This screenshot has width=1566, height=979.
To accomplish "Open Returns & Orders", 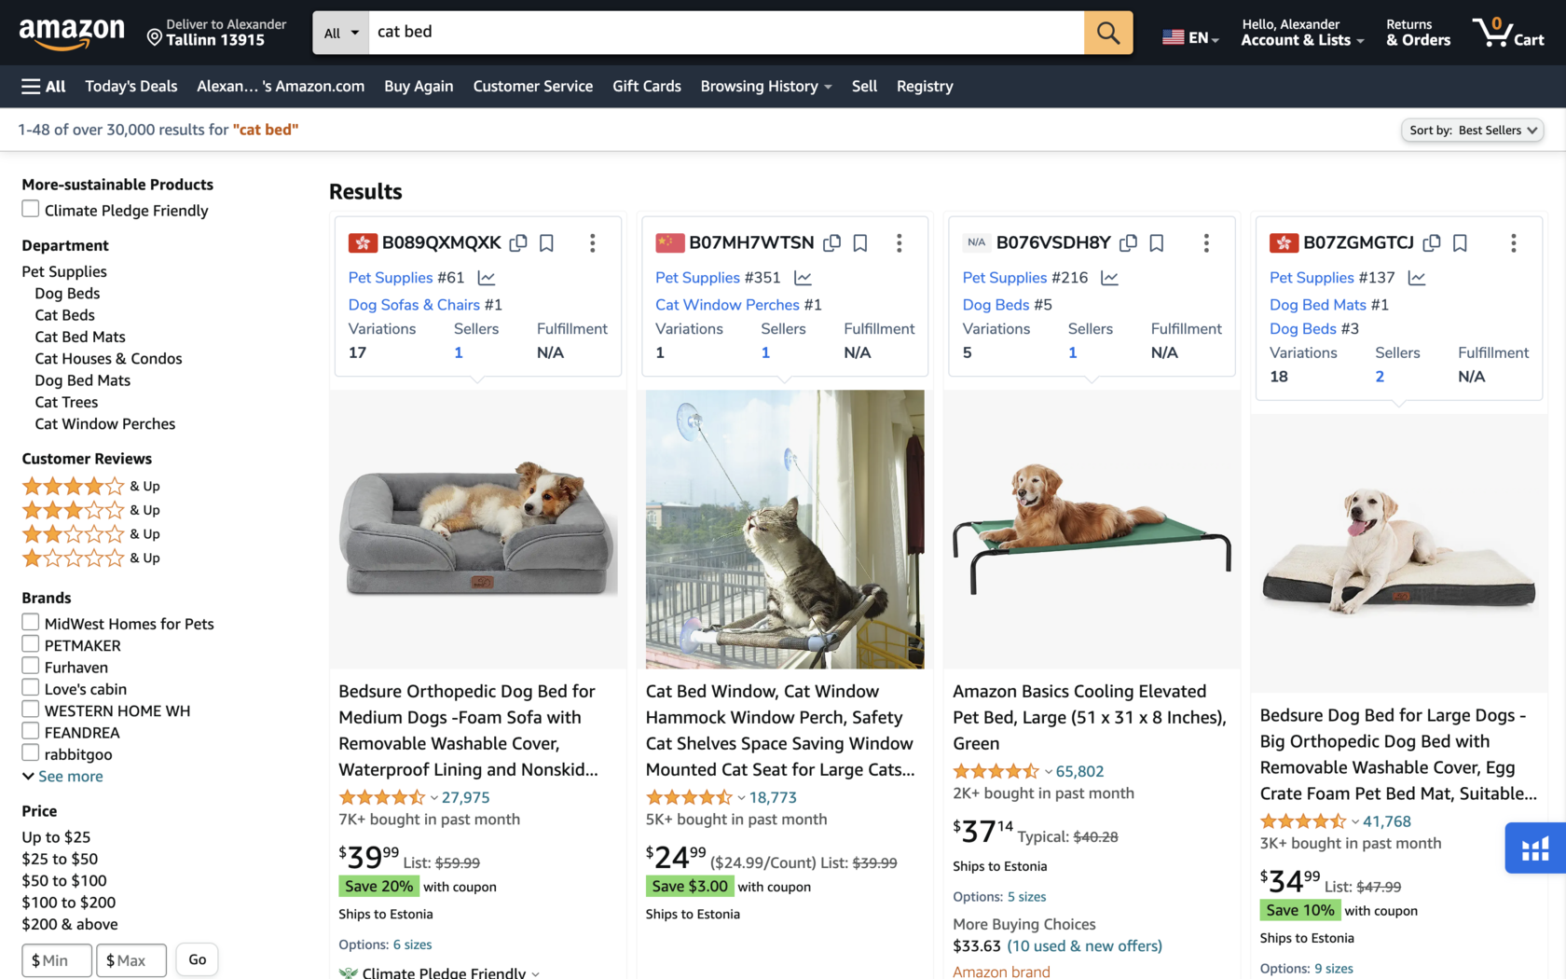I will (1418, 33).
